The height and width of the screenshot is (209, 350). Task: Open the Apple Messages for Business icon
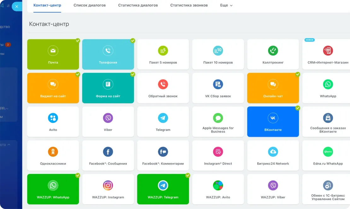[218, 118]
